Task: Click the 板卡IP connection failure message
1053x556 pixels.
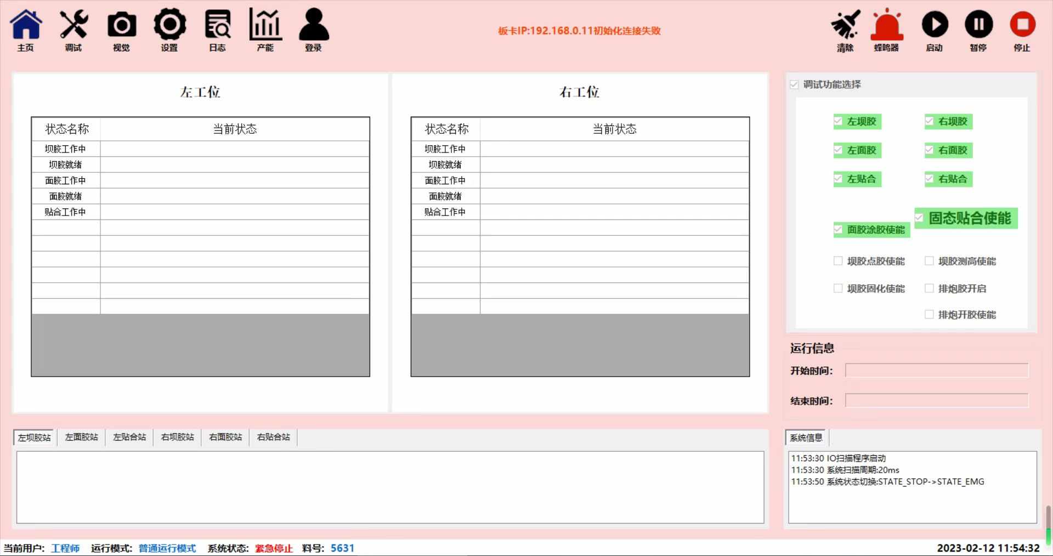Action: pos(579,31)
